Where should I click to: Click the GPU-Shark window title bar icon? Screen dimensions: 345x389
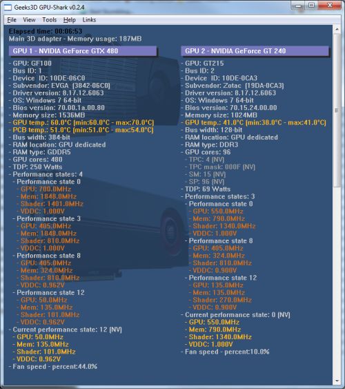tap(8, 7)
